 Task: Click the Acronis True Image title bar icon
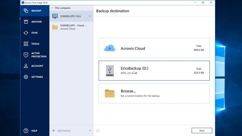click(23, 3)
